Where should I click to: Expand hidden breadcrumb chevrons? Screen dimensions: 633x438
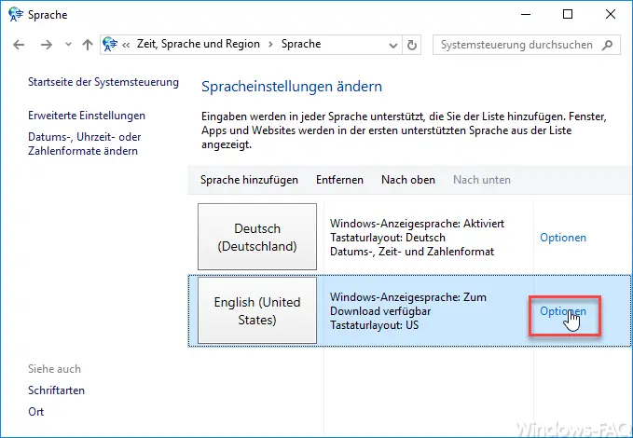pyautogui.click(x=126, y=45)
